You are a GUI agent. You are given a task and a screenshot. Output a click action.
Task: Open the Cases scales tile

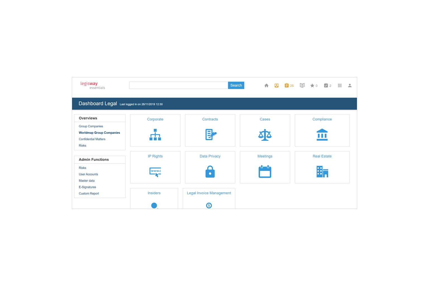[265, 130]
